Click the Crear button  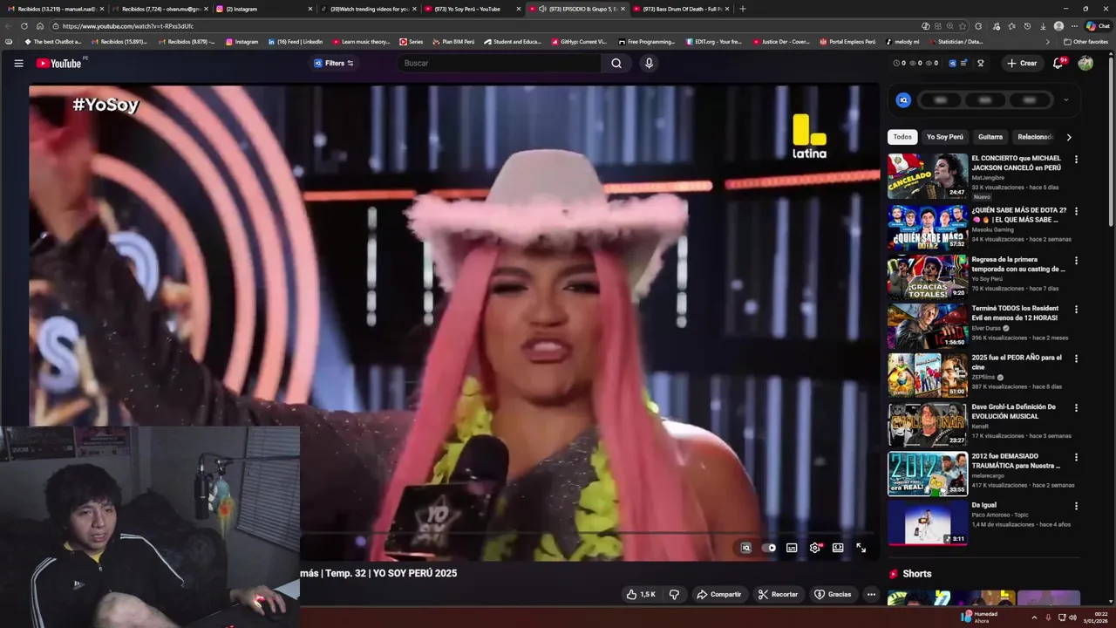point(1022,63)
